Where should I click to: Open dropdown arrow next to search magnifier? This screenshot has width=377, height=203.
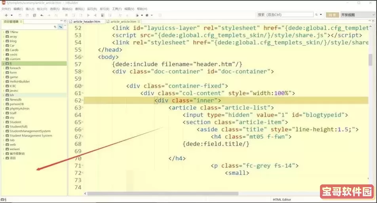[321, 15]
